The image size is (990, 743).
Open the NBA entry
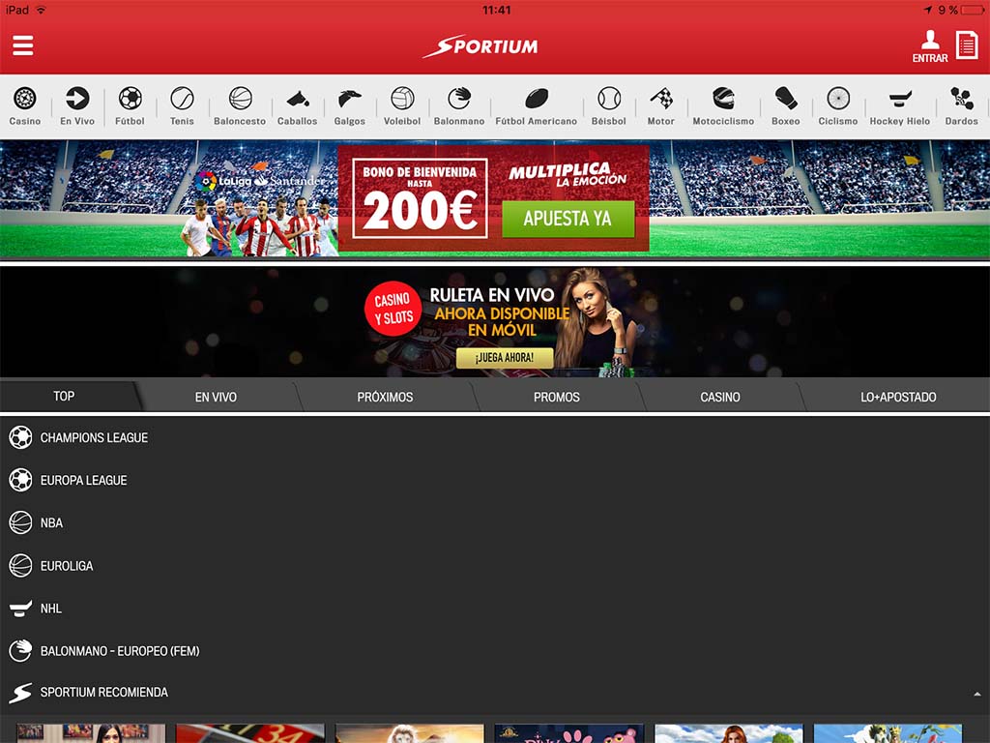pyautogui.click(x=495, y=522)
